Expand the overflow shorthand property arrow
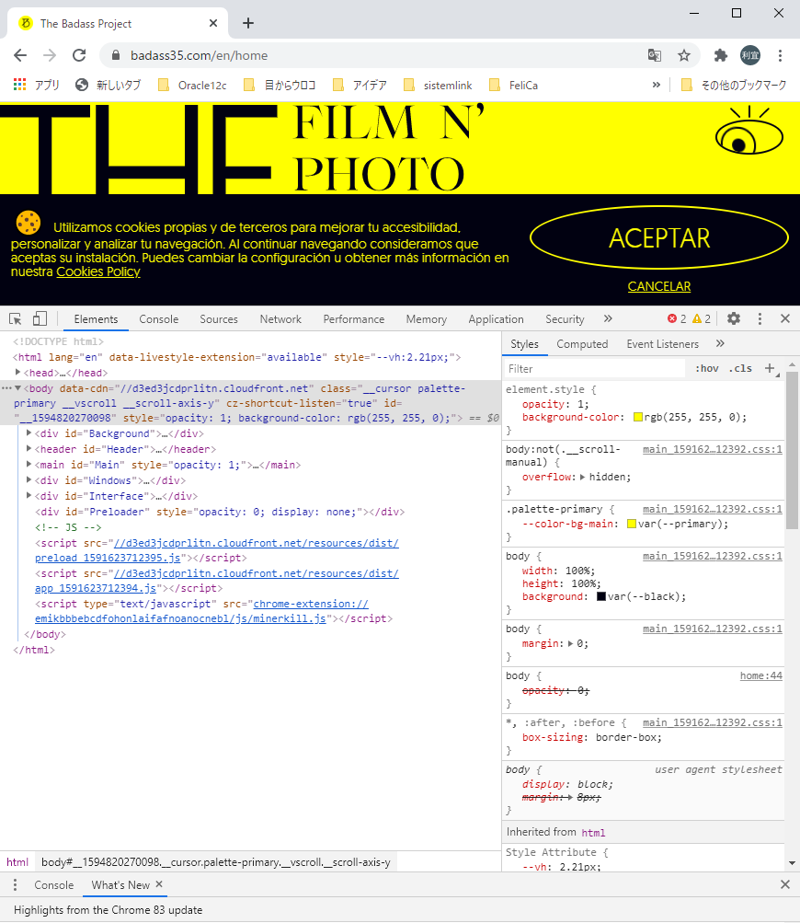The width and height of the screenshot is (800, 923). coord(582,477)
